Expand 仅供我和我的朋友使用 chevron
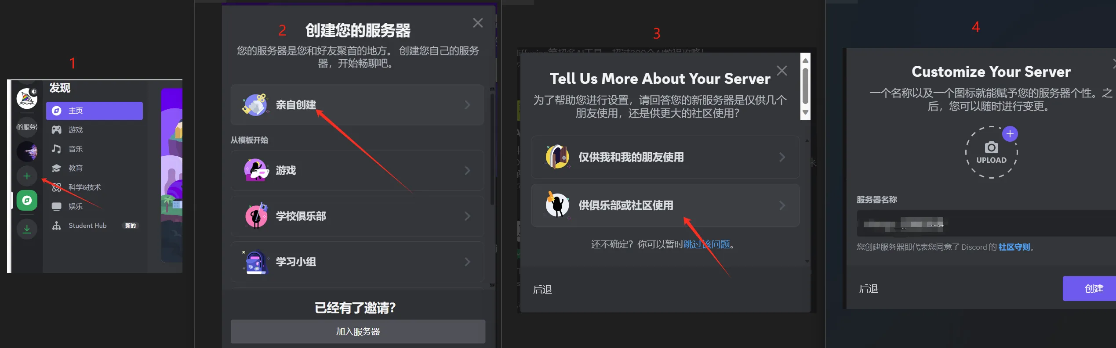Screen dimensions: 1116x348 [782, 157]
